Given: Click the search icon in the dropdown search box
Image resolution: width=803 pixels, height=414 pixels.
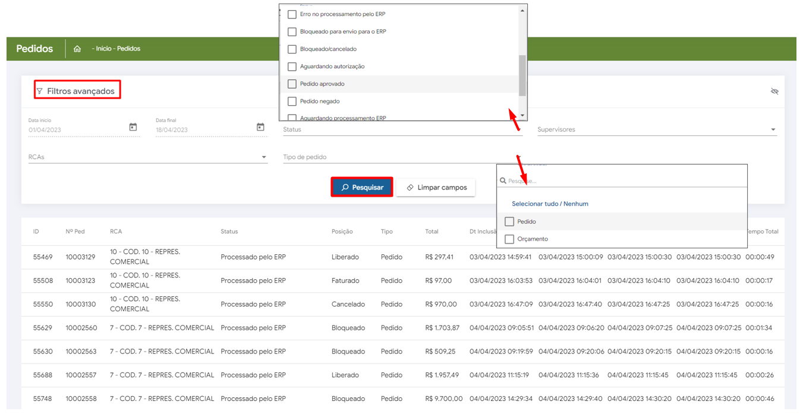Looking at the screenshot, I should click(x=503, y=181).
